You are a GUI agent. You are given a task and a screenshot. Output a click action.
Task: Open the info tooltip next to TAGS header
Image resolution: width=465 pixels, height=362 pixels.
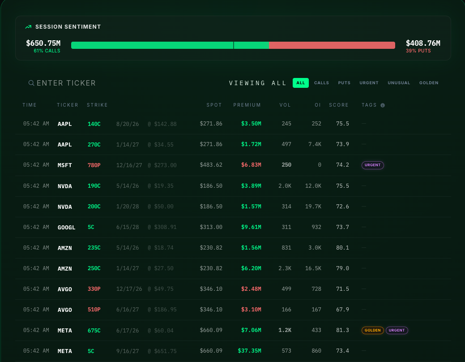coord(383,105)
